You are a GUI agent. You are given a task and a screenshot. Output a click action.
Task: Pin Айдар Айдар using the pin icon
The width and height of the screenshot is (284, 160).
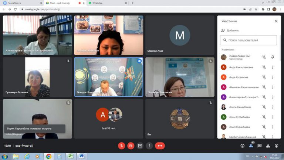273,57
